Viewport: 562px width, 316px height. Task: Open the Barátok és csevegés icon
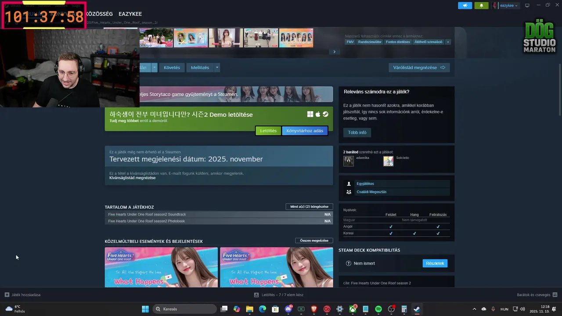[555, 294]
